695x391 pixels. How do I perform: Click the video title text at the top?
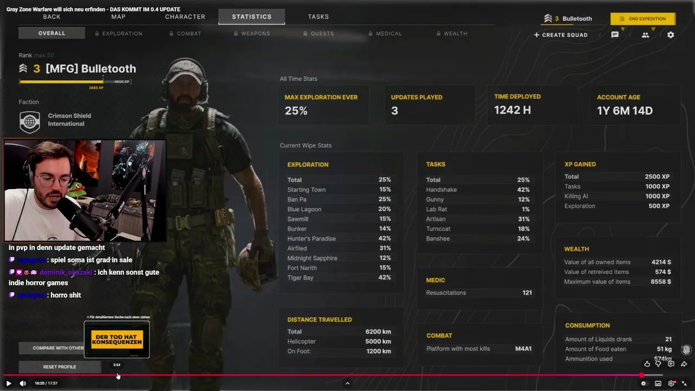[x=93, y=9]
